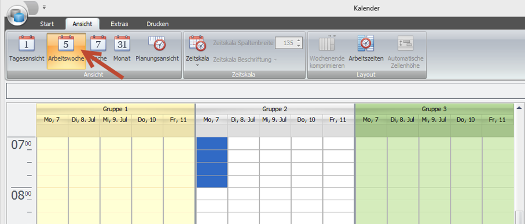This screenshot has width=525, height=224.
Task: Open the quick access toolbar dropdown
Action: pyautogui.click(x=44, y=7)
